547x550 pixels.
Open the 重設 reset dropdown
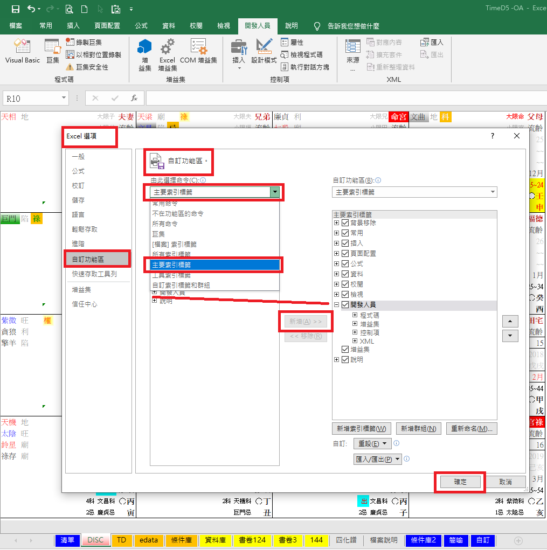click(372, 444)
